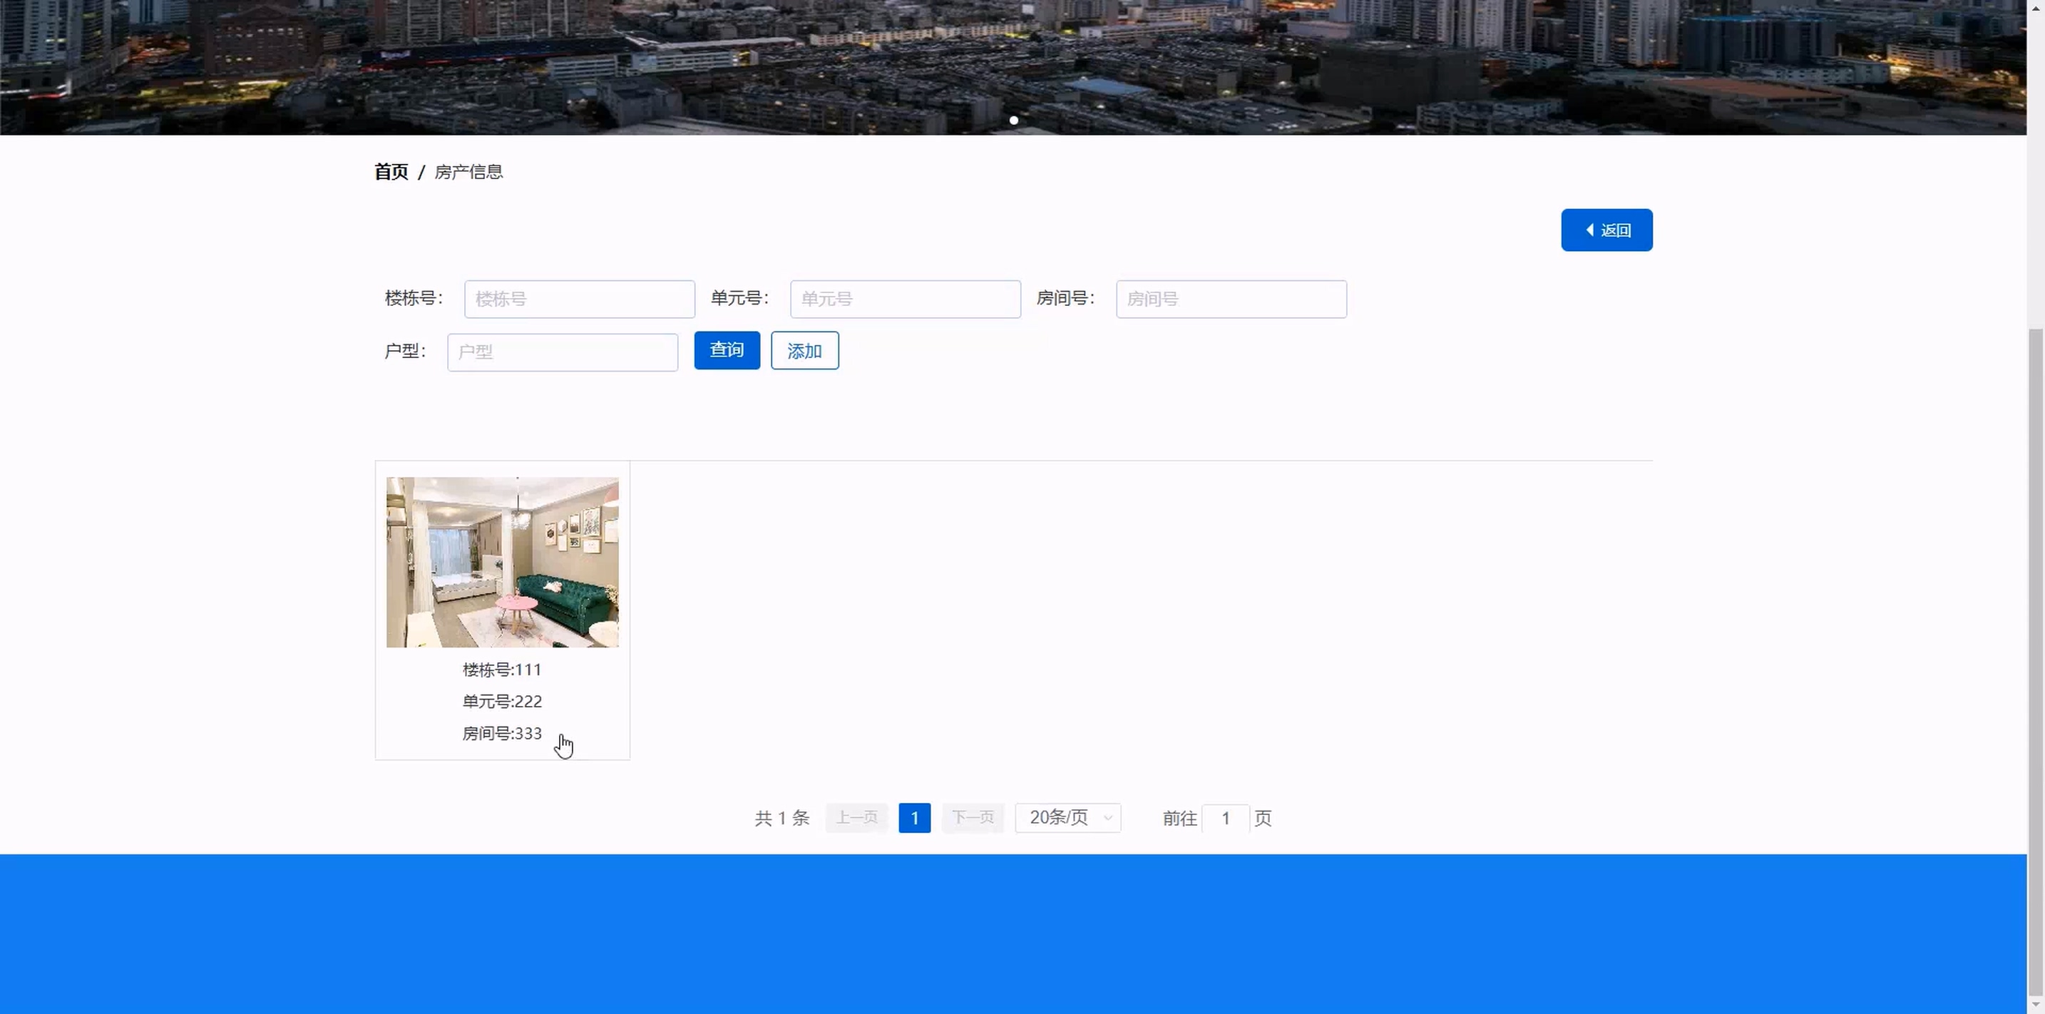The height and width of the screenshot is (1014, 2045).
Task: Focus the 房间号 input field
Action: coord(1231,299)
